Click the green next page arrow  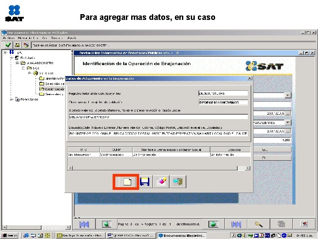(213, 224)
